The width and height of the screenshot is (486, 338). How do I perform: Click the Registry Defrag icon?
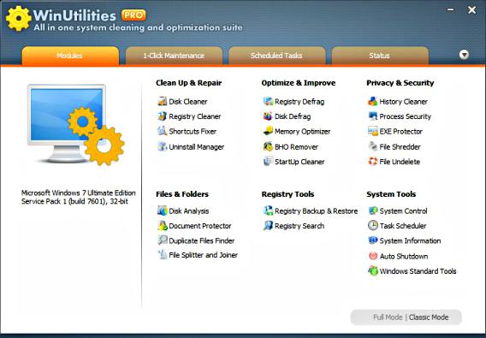point(268,101)
